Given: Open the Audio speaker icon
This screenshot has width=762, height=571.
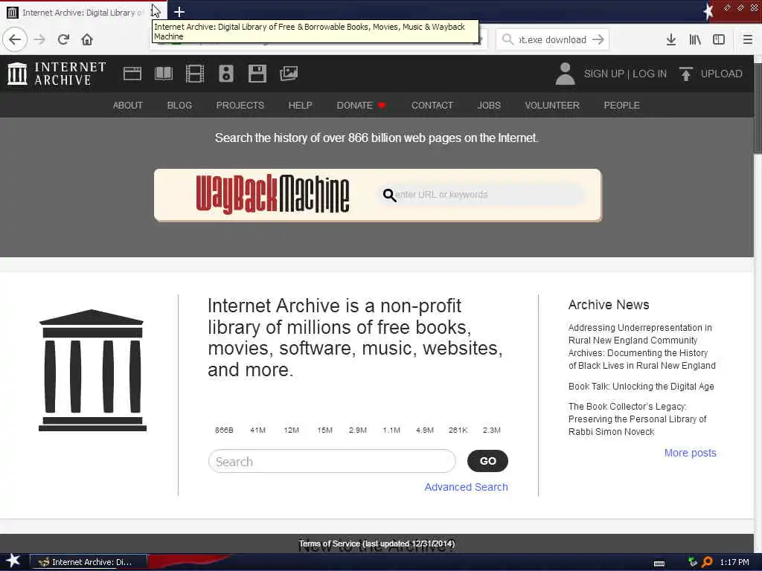Looking at the screenshot, I should coord(226,74).
